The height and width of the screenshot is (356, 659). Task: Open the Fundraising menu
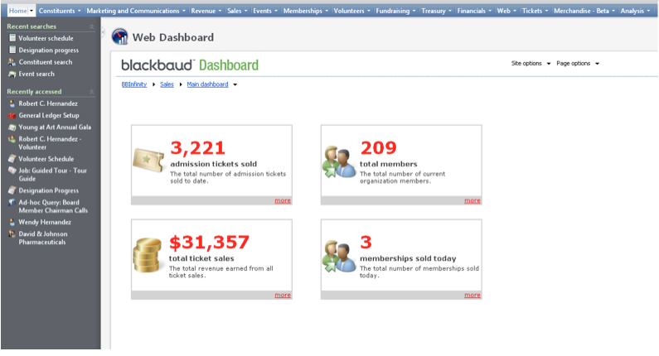[395, 11]
